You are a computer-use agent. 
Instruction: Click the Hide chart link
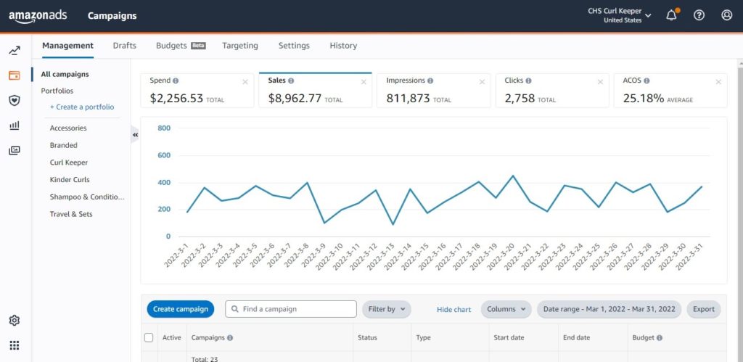coord(453,310)
